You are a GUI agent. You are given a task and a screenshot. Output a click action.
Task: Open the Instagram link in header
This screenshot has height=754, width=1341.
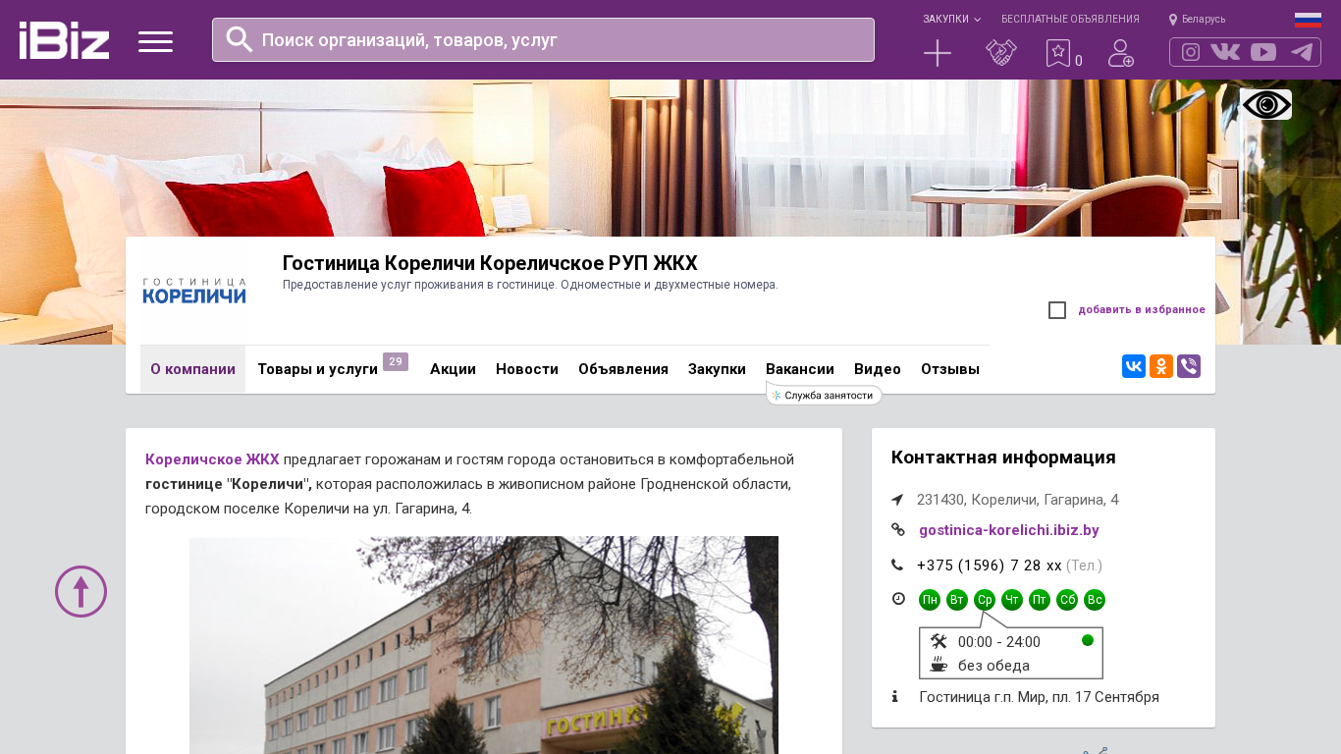tap(1191, 52)
